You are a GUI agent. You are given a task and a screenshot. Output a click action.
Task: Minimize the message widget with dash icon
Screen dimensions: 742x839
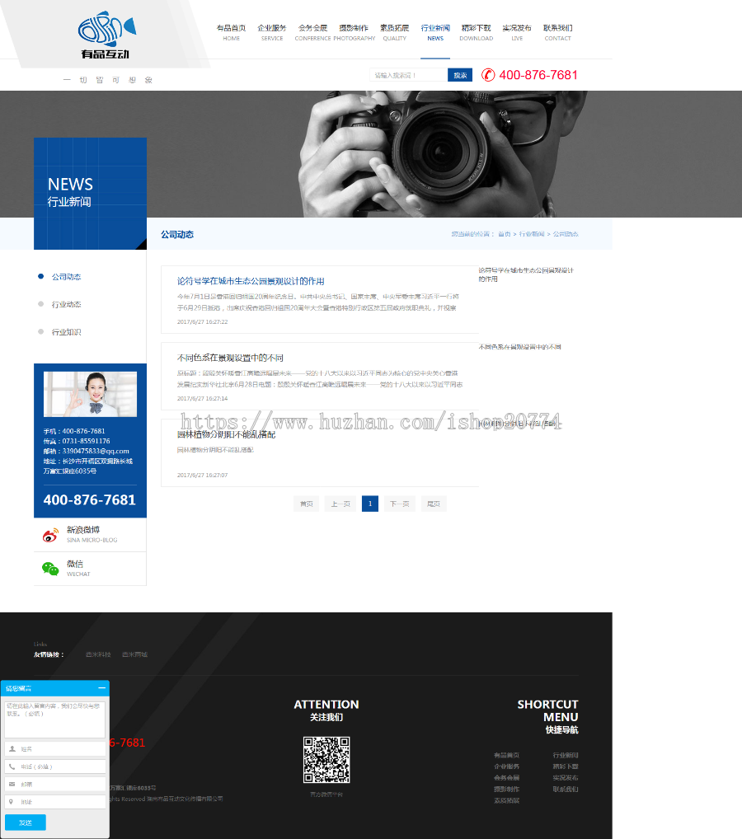point(101,687)
